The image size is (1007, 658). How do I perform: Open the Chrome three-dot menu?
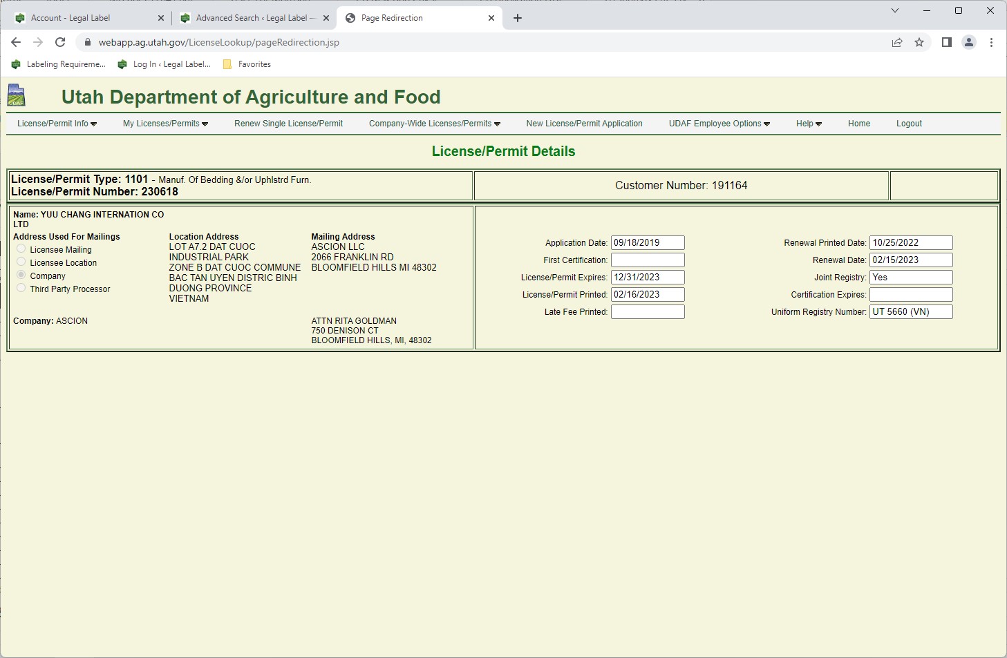991,42
